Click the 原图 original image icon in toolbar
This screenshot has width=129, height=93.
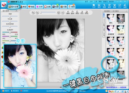77,13
